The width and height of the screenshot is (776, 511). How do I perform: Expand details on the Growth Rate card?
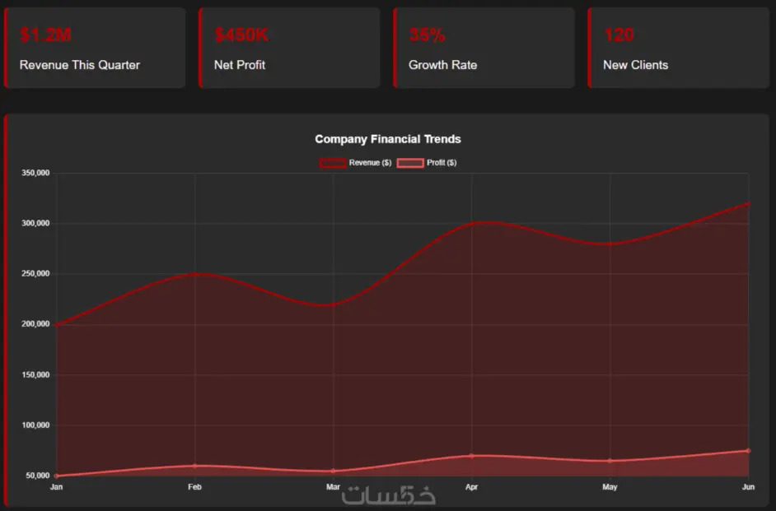coord(484,47)
